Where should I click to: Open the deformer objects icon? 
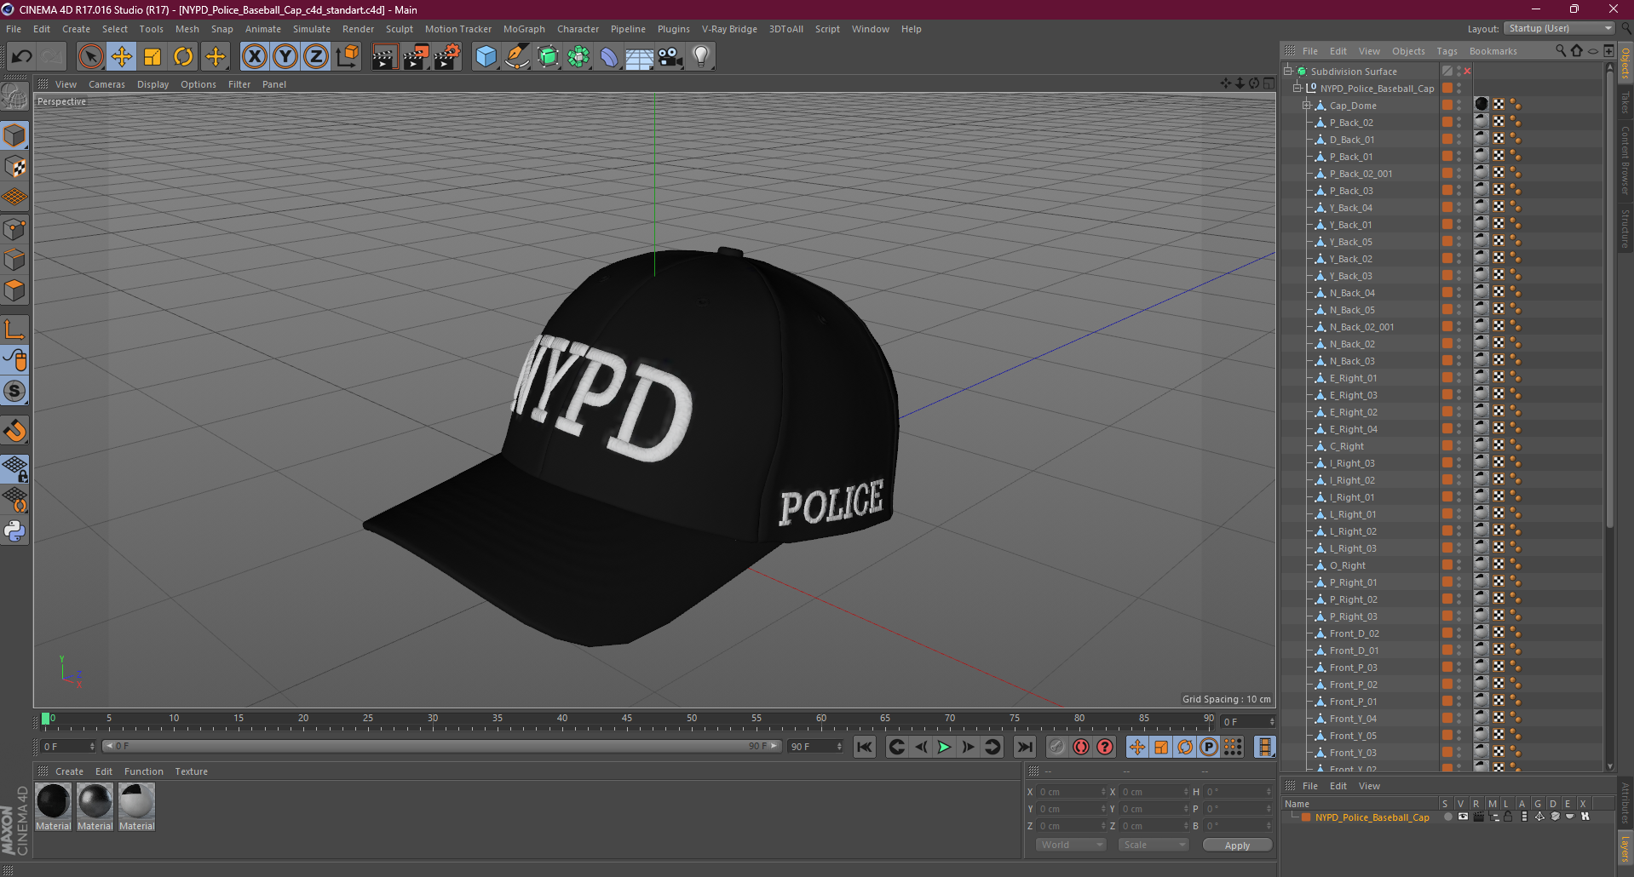[609, 57]
